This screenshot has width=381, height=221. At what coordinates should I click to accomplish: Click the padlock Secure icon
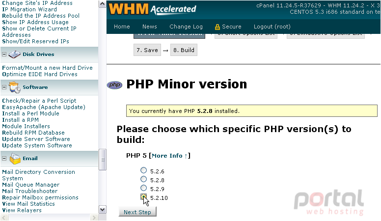point(217,27)
